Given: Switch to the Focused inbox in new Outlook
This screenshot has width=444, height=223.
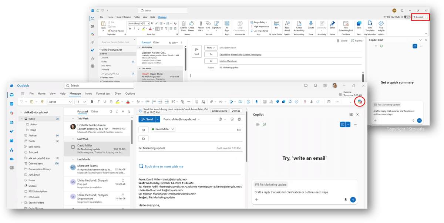Looking at the screenshot, I should (83, 111).
